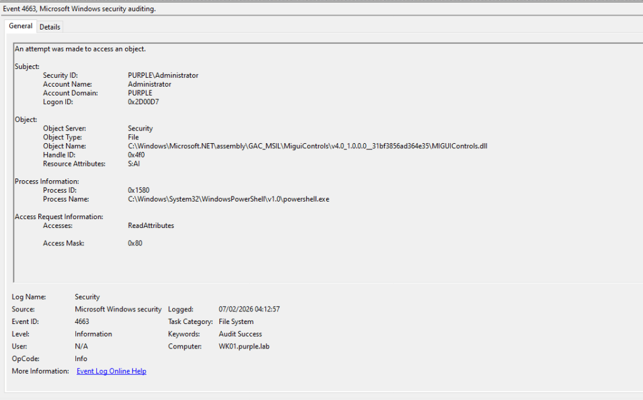Click the 'An attempt was made' description line
Viewport: 643px width, 400px height.
click(80, 49)
